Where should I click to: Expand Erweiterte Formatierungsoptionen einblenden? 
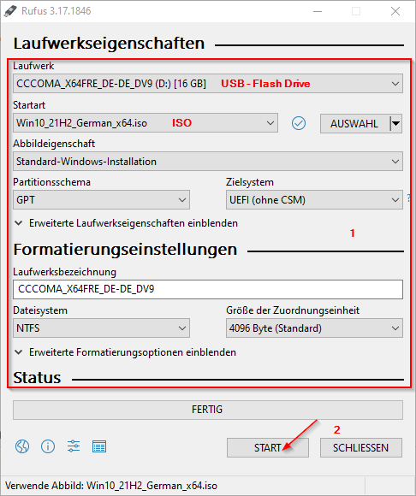(125, 352)
